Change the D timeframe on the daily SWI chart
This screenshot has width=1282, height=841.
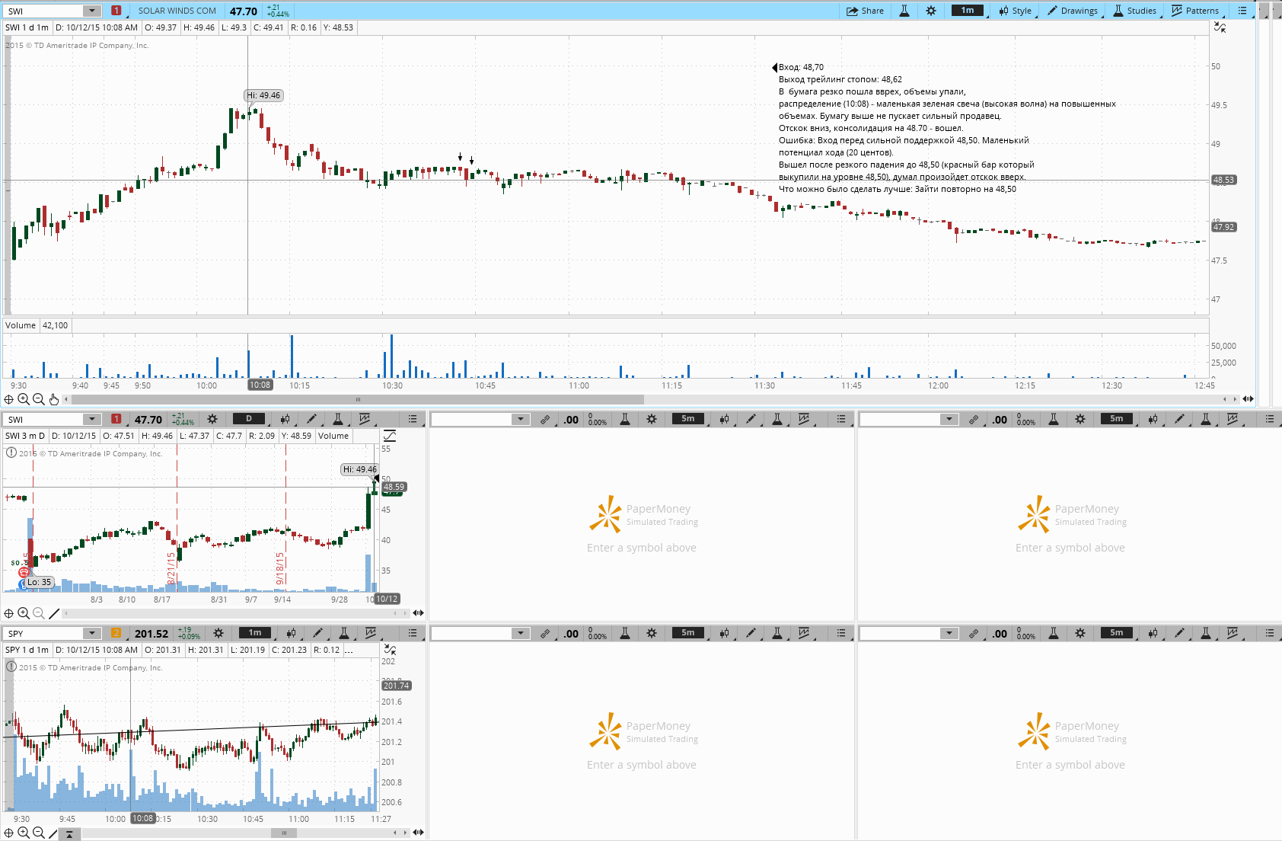pos(249,418)
